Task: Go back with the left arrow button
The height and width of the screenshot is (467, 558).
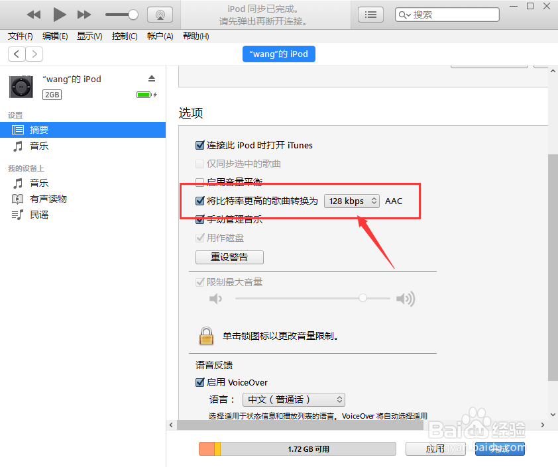Action: 17,54
